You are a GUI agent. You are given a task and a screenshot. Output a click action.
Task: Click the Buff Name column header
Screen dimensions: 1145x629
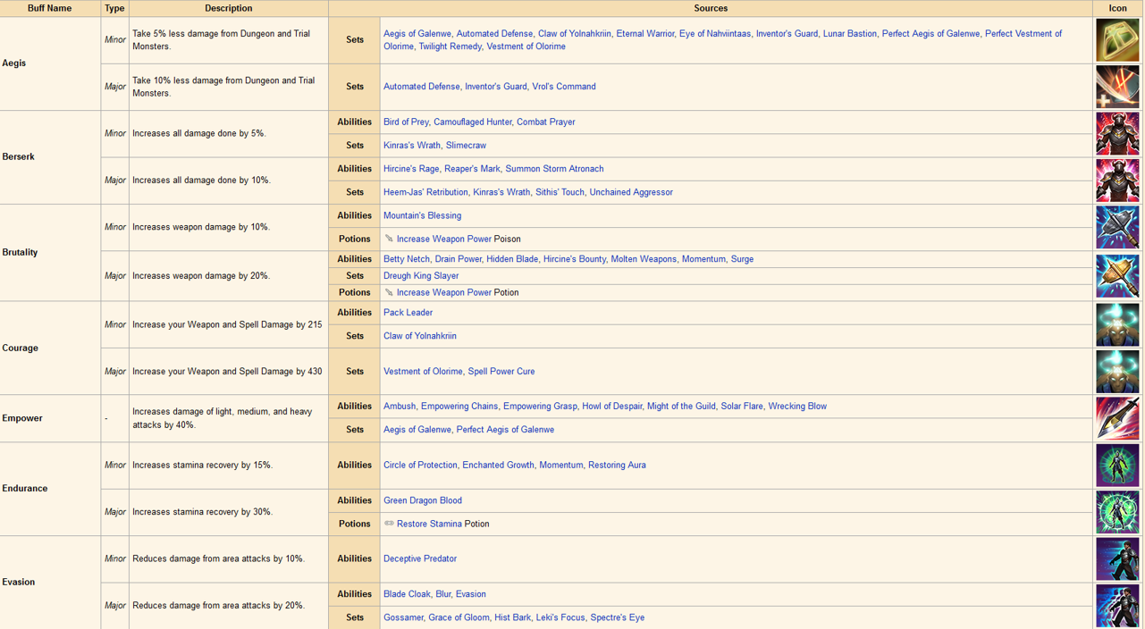tap(50, 8)
